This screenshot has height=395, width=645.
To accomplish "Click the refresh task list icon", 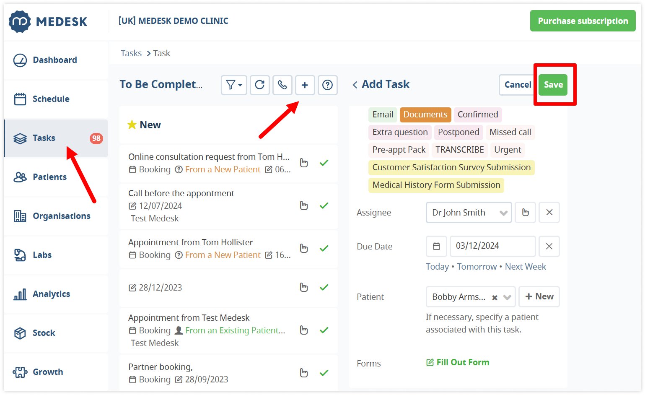I will (x=260, y=85).
